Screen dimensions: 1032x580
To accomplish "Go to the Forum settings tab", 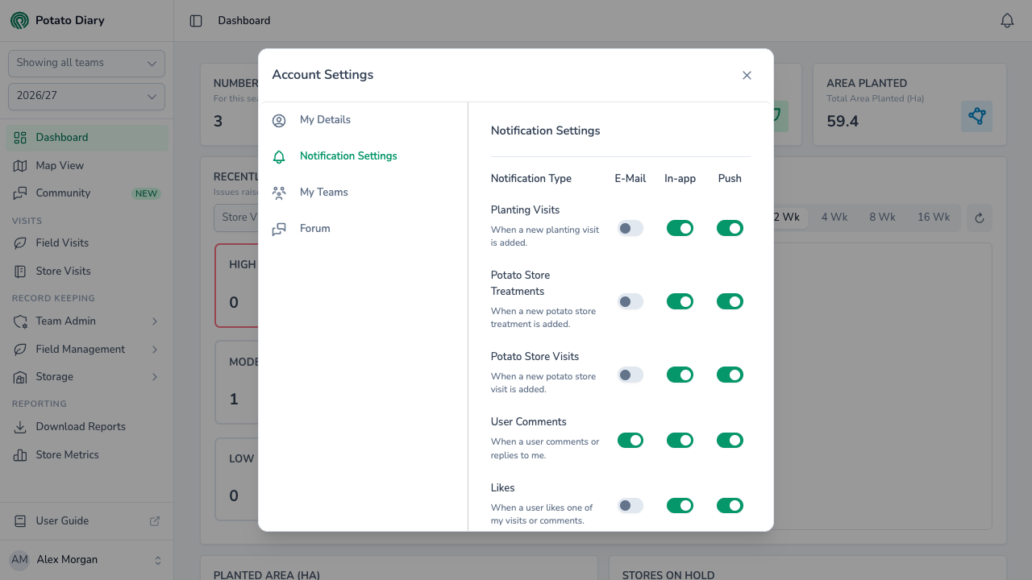I will 363,229.
